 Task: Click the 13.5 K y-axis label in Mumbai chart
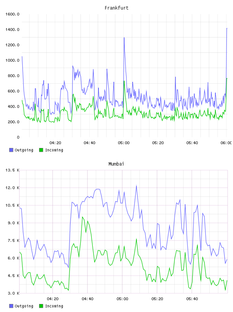(x=12, y=170)
